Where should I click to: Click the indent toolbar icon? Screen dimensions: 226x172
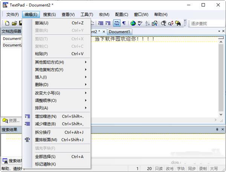tap(108, 23)
